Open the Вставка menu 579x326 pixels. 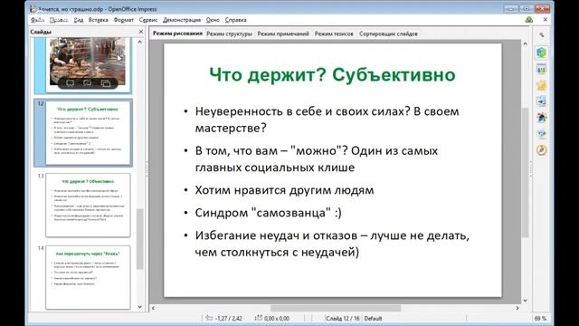pos(99,20)
